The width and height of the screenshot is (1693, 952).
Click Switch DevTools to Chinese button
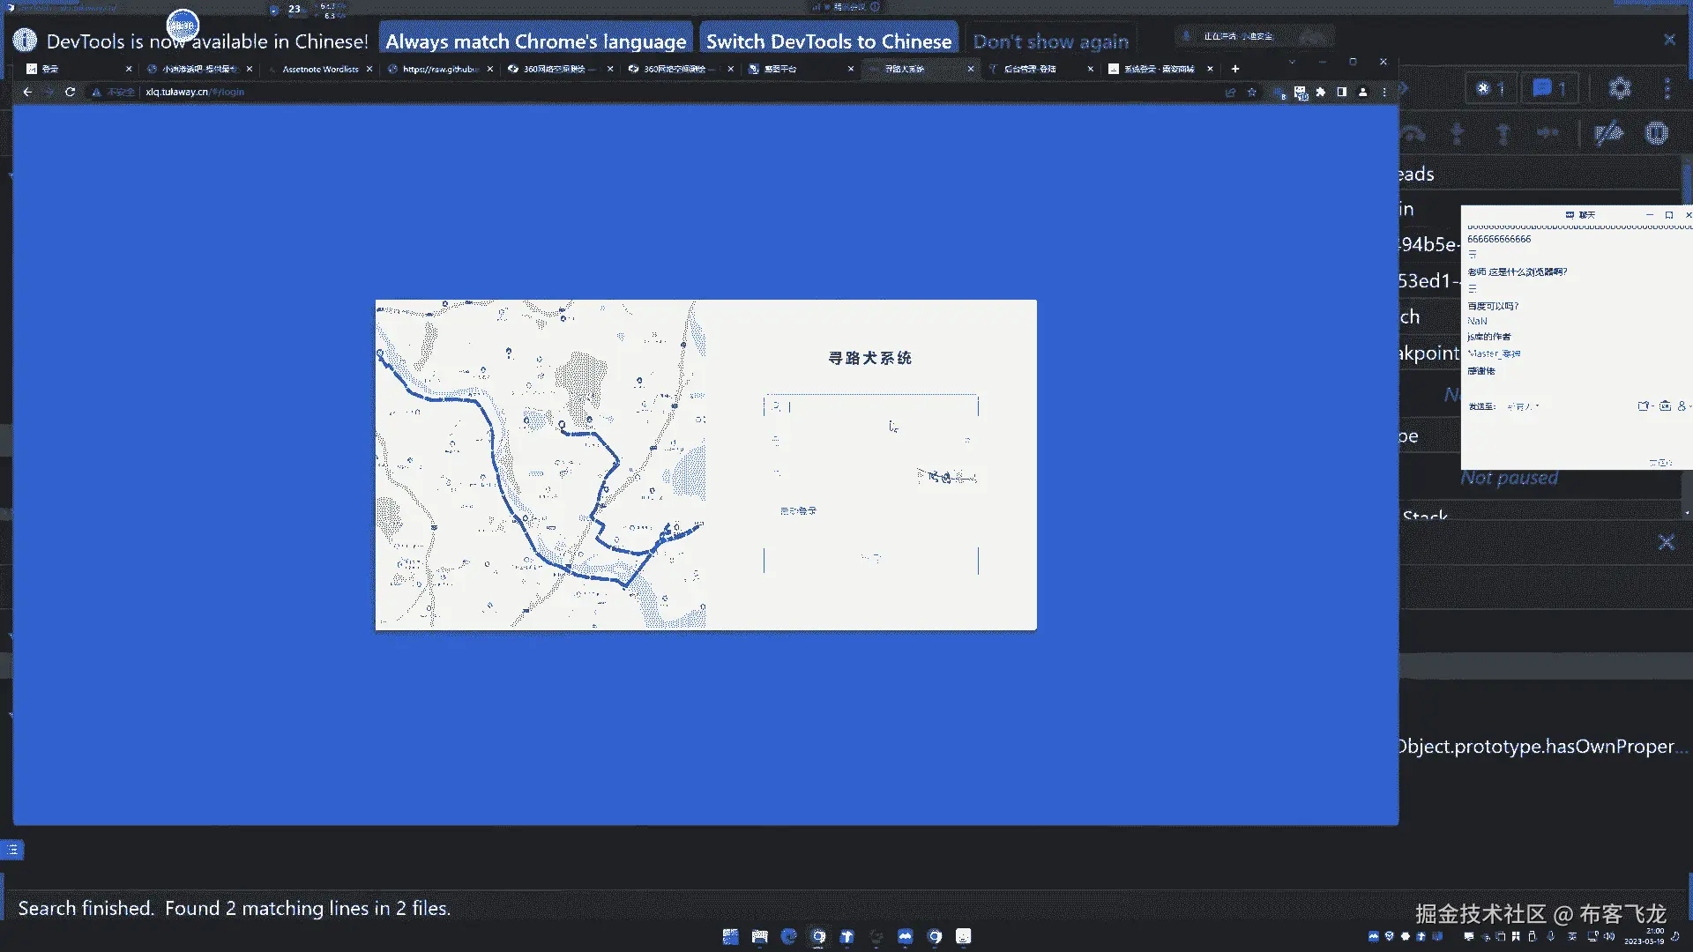(x=828, y=41)
